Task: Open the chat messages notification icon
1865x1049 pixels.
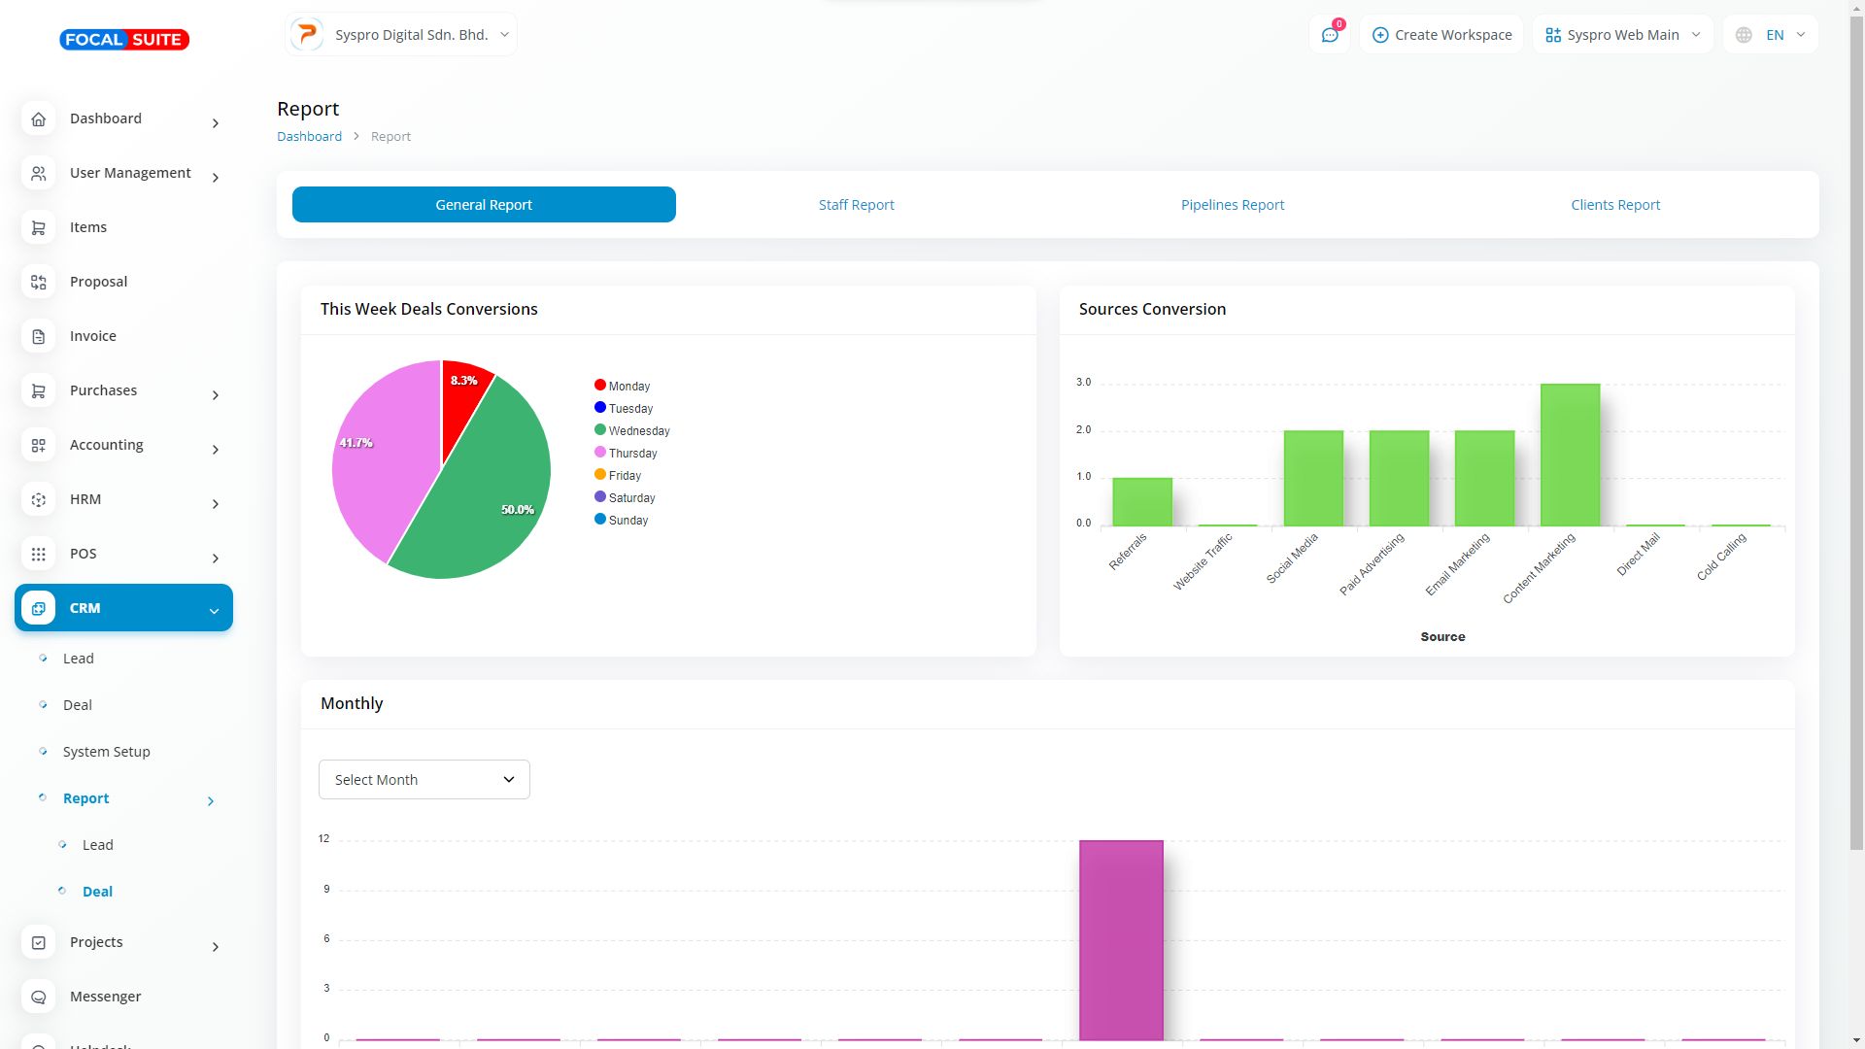Action: click(x=1330, y=35)
